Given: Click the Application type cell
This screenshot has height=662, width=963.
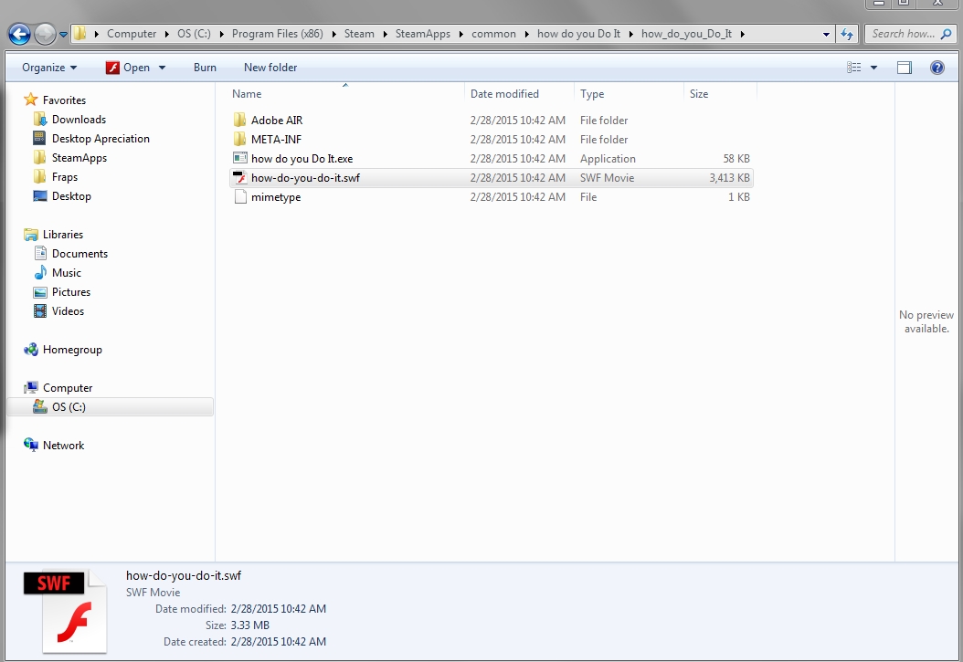Looking at the screenshot, I should (608, 159).
